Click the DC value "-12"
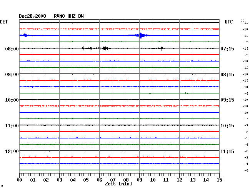 245,68
